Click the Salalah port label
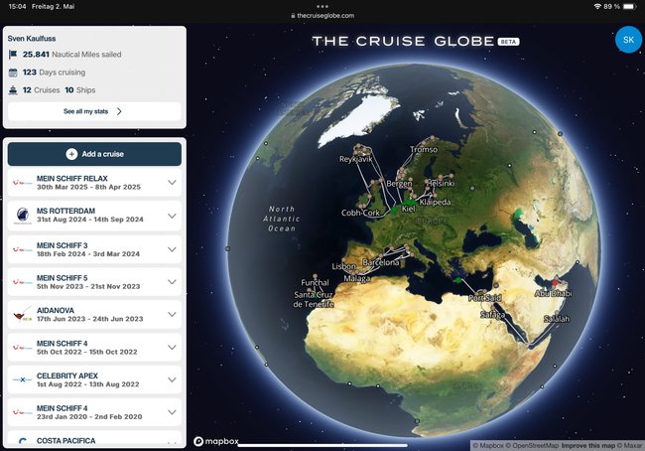 [557, 319]
